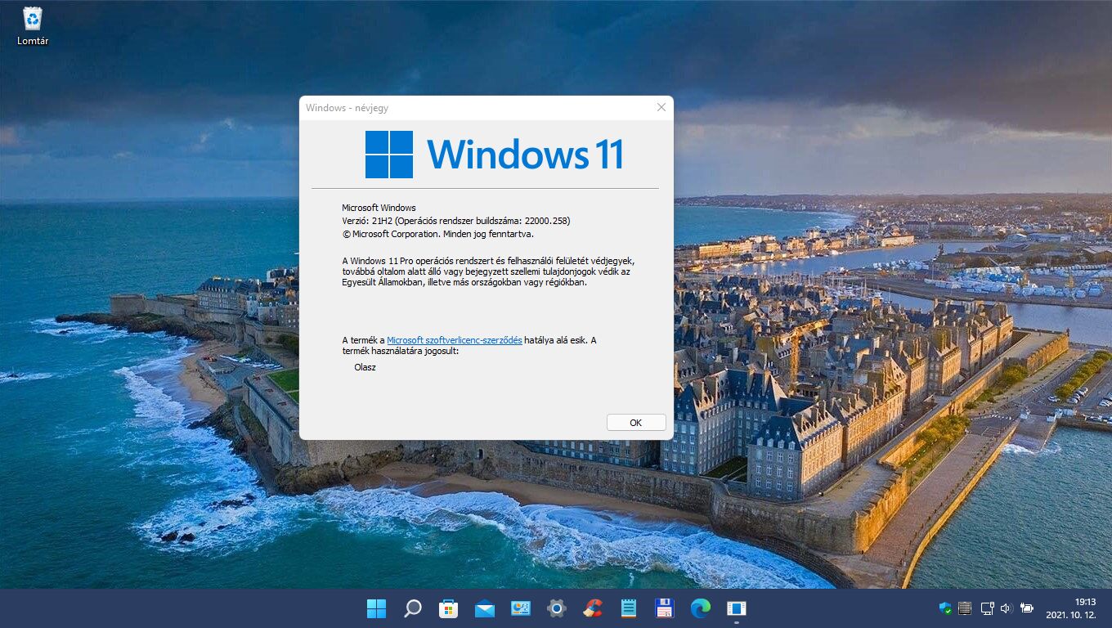Viewport: 1112px width, 628px height.
Task: Launch Microsoft Edge from the taskbar
Action: point(701,608)
